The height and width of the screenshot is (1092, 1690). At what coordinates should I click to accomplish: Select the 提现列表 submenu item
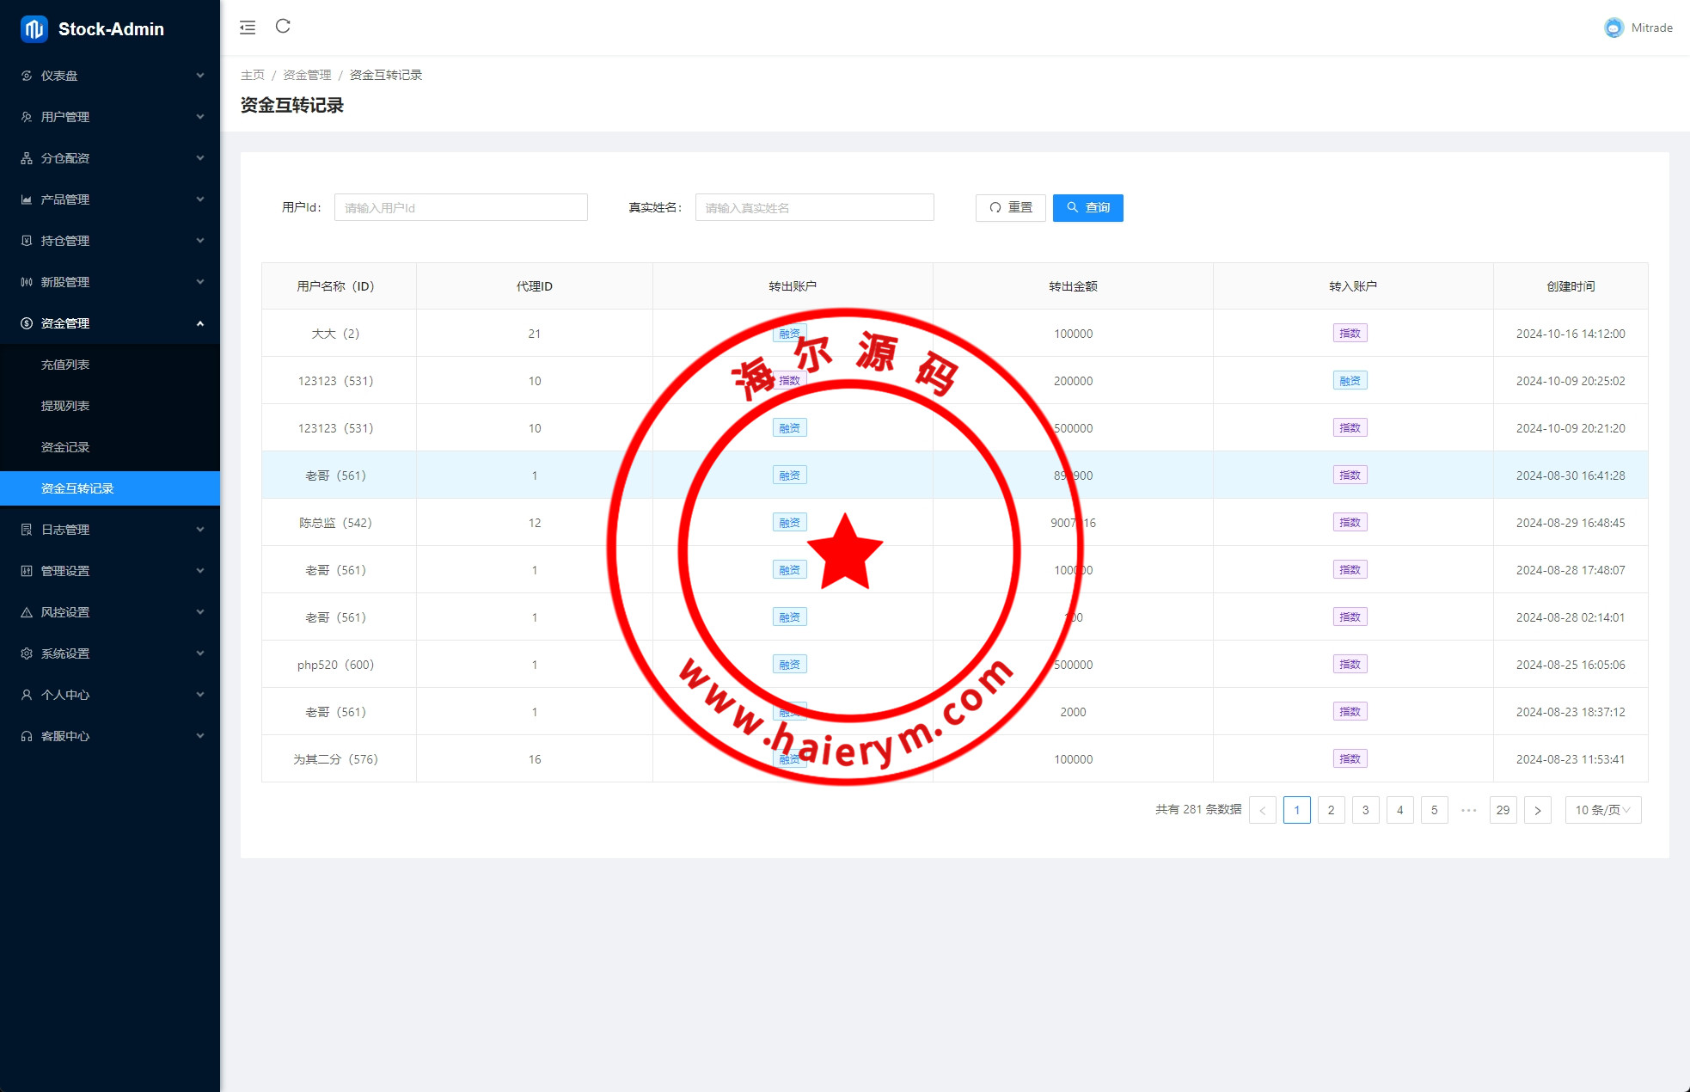(65, 406)
